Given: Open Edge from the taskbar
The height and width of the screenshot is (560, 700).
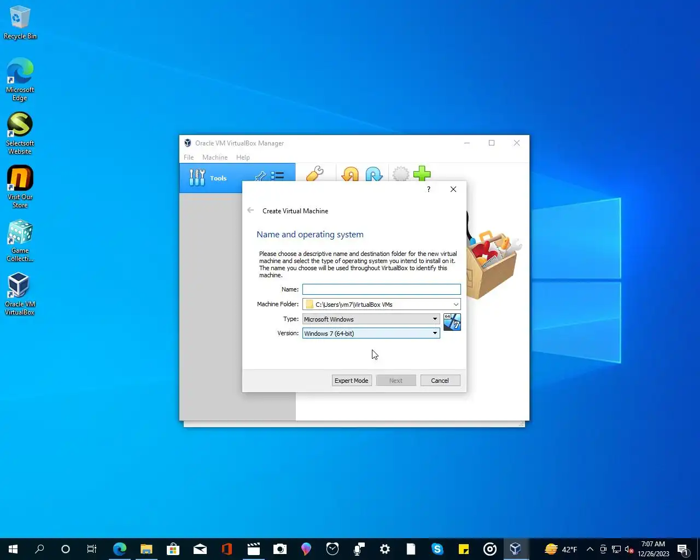Looking at the screenshot, I should coord(120,549).
